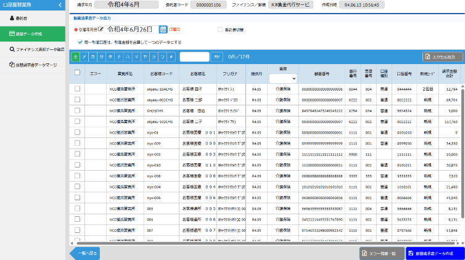The image size is (465, 260).
Task: Click the エクセル出力 export button
Action: 442,57
